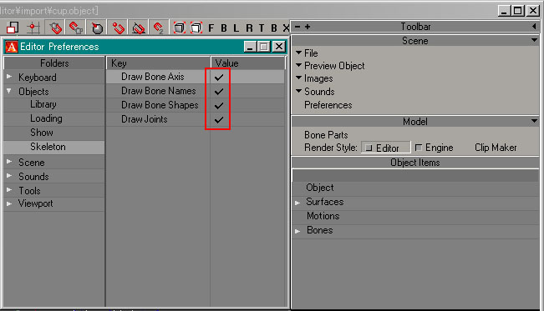Uncheck the Draw Bone Axis value
544x311 pixels.
[219, 77]
